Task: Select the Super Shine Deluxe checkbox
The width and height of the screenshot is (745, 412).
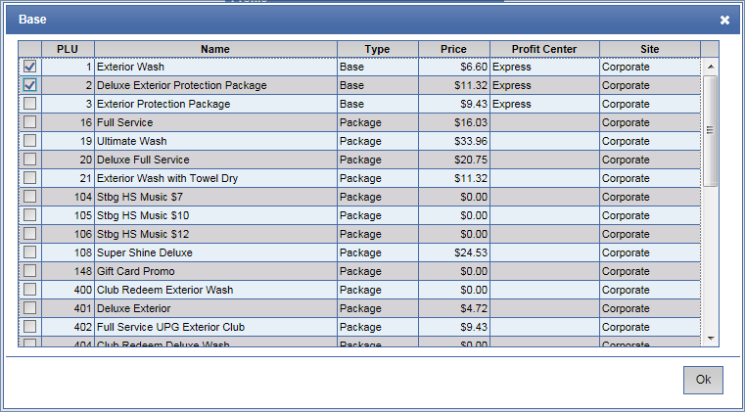Action: 30,252
